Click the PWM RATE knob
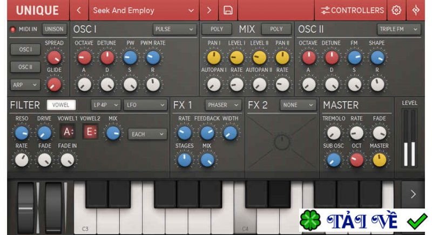Viewport: 432px width, 235px height. pos(153,57)
